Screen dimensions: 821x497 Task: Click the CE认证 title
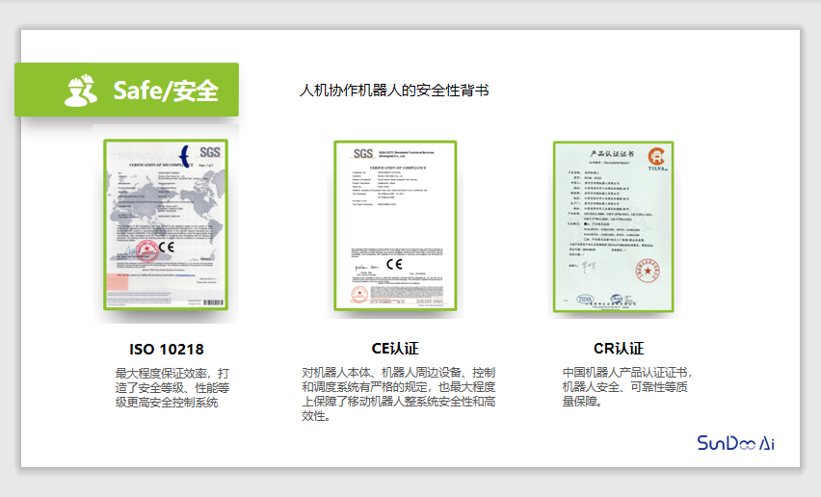tap(394, 349)
